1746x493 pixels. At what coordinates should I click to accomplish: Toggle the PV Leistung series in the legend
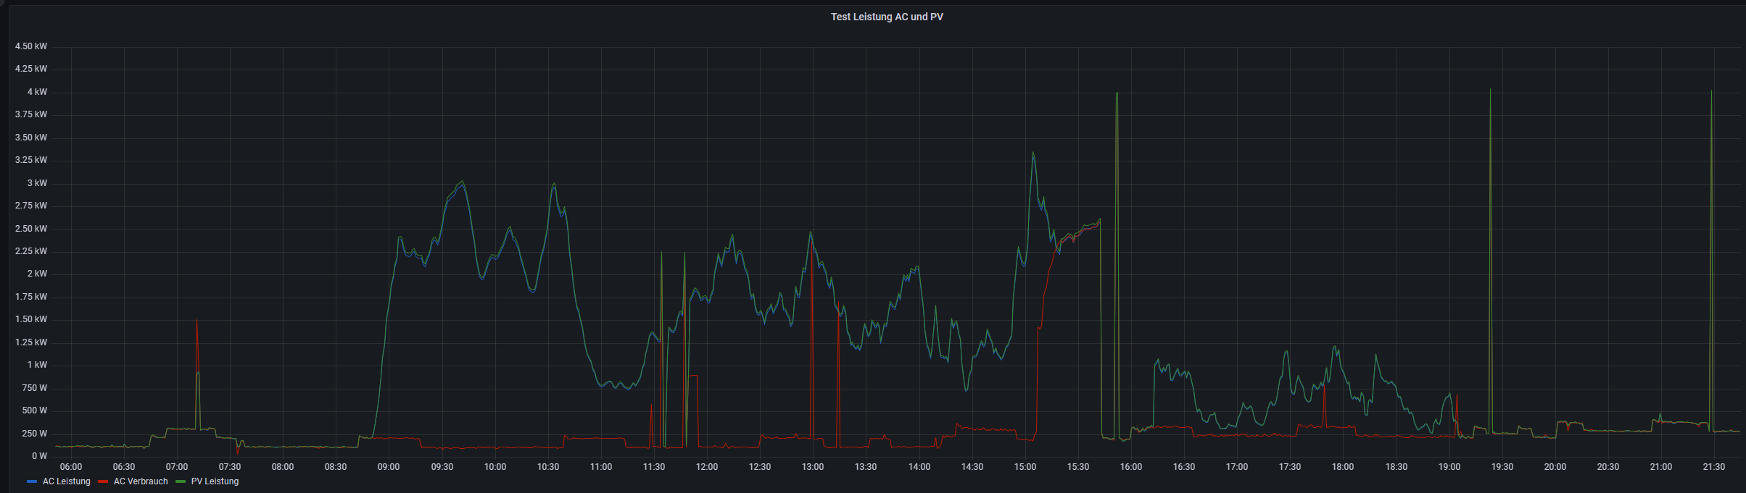(215, 481)
